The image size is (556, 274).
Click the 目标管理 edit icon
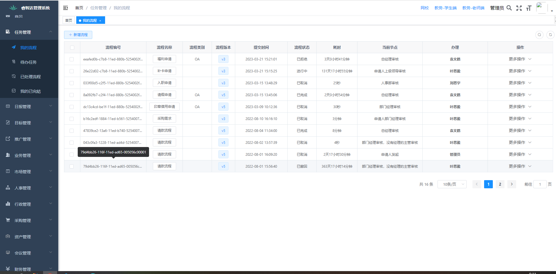click(x=8, y=122)
